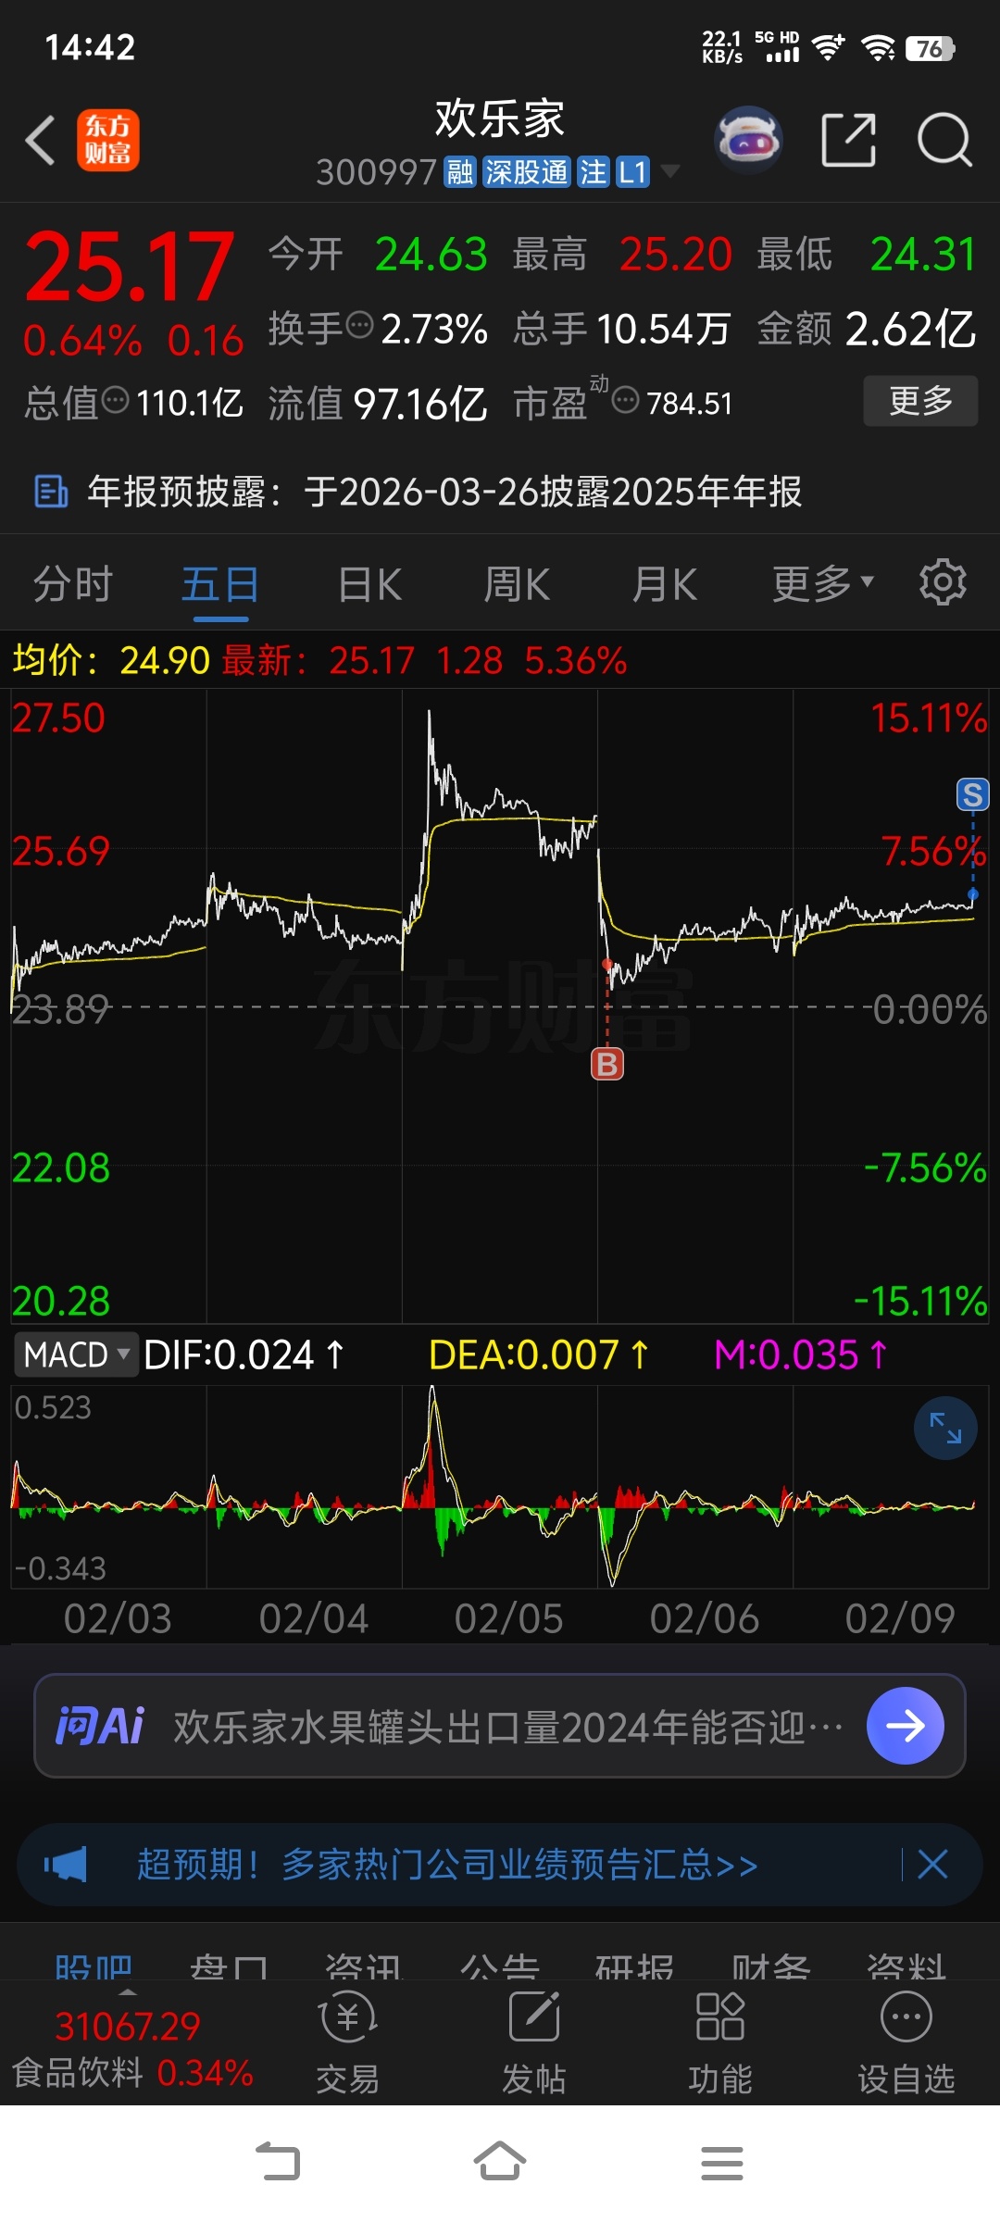Tap the L1 level tag
The image size is (1000, 2222).
[632, 172]
